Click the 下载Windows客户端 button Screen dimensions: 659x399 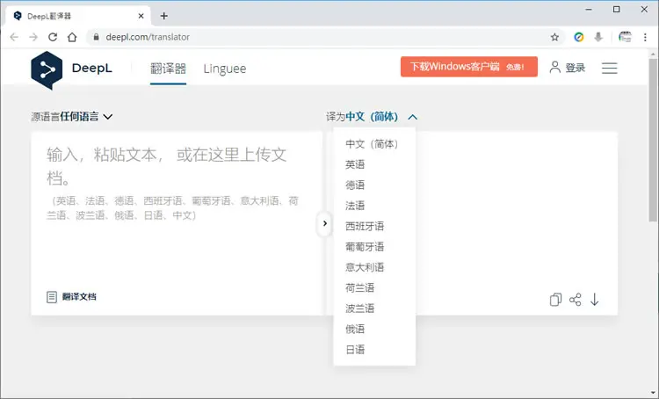pos(468,67)
